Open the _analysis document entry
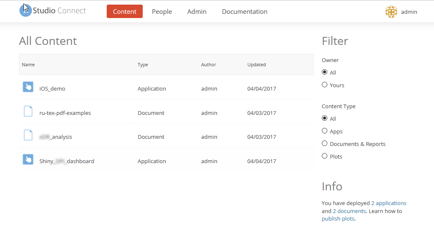The height and width of the screenshot is (234, 434). [x=56, y=137]
